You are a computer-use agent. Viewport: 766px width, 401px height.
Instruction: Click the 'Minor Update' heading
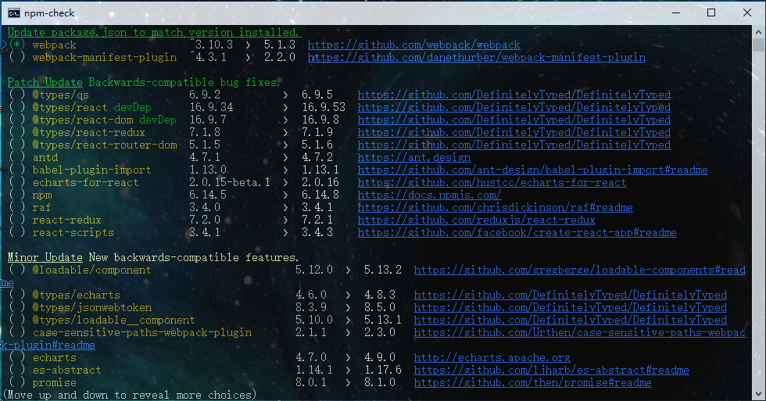tap(45, 257)
